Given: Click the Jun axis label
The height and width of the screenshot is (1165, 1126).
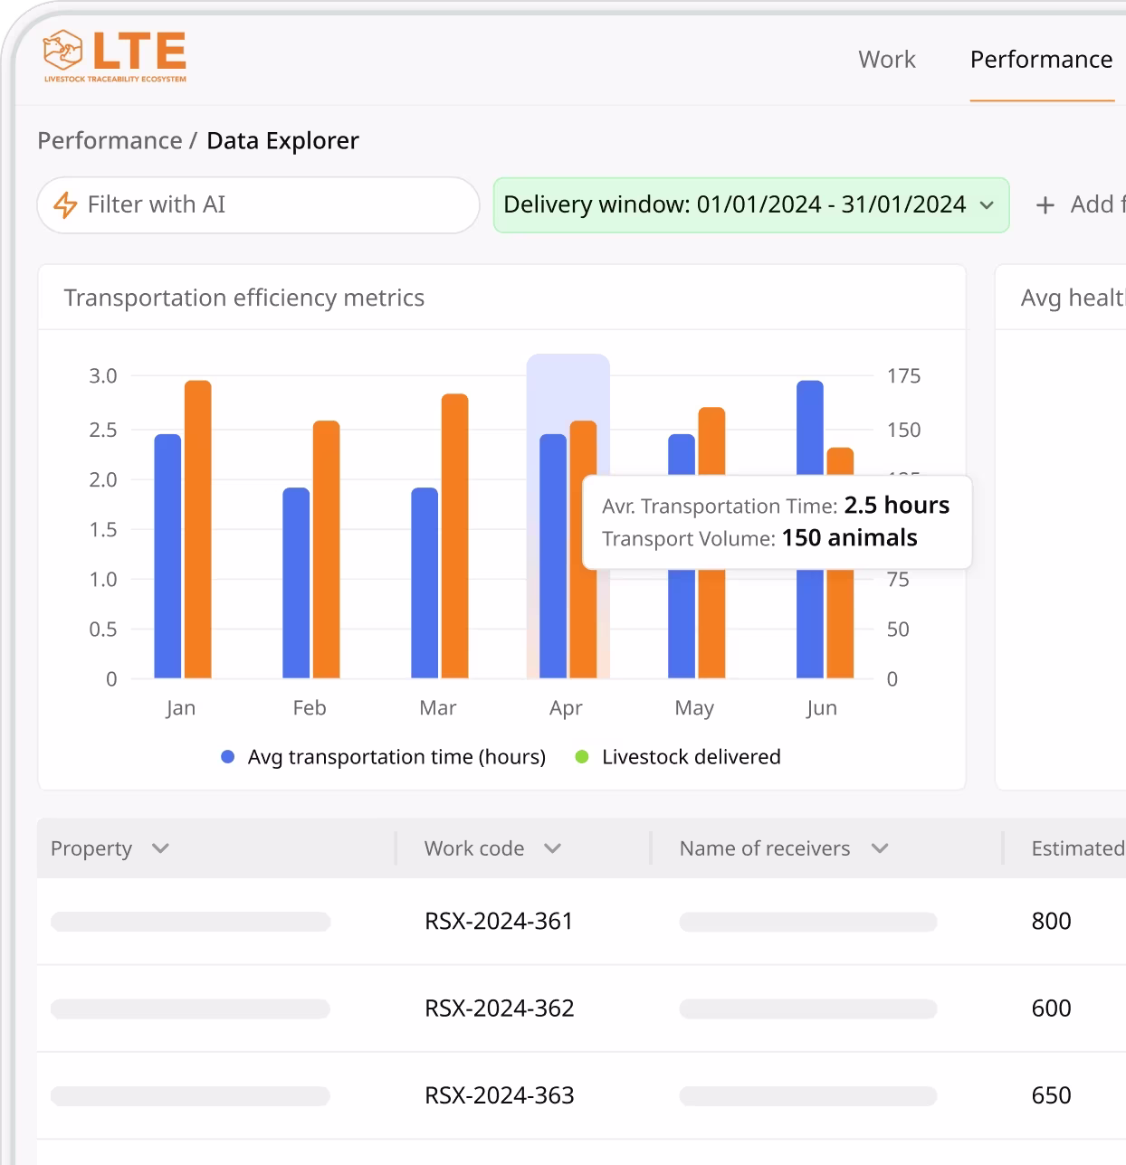Looking at the screenshot, I should pos(822,708).
